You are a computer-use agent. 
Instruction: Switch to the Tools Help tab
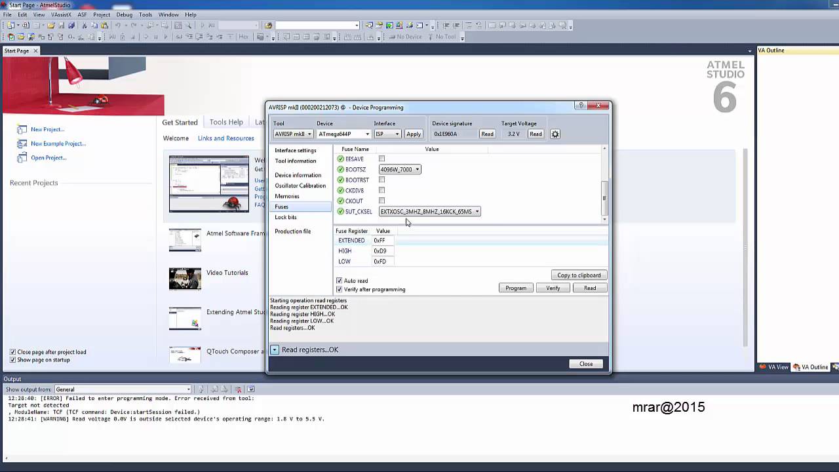pyautogui.click(x=226, y=122)
